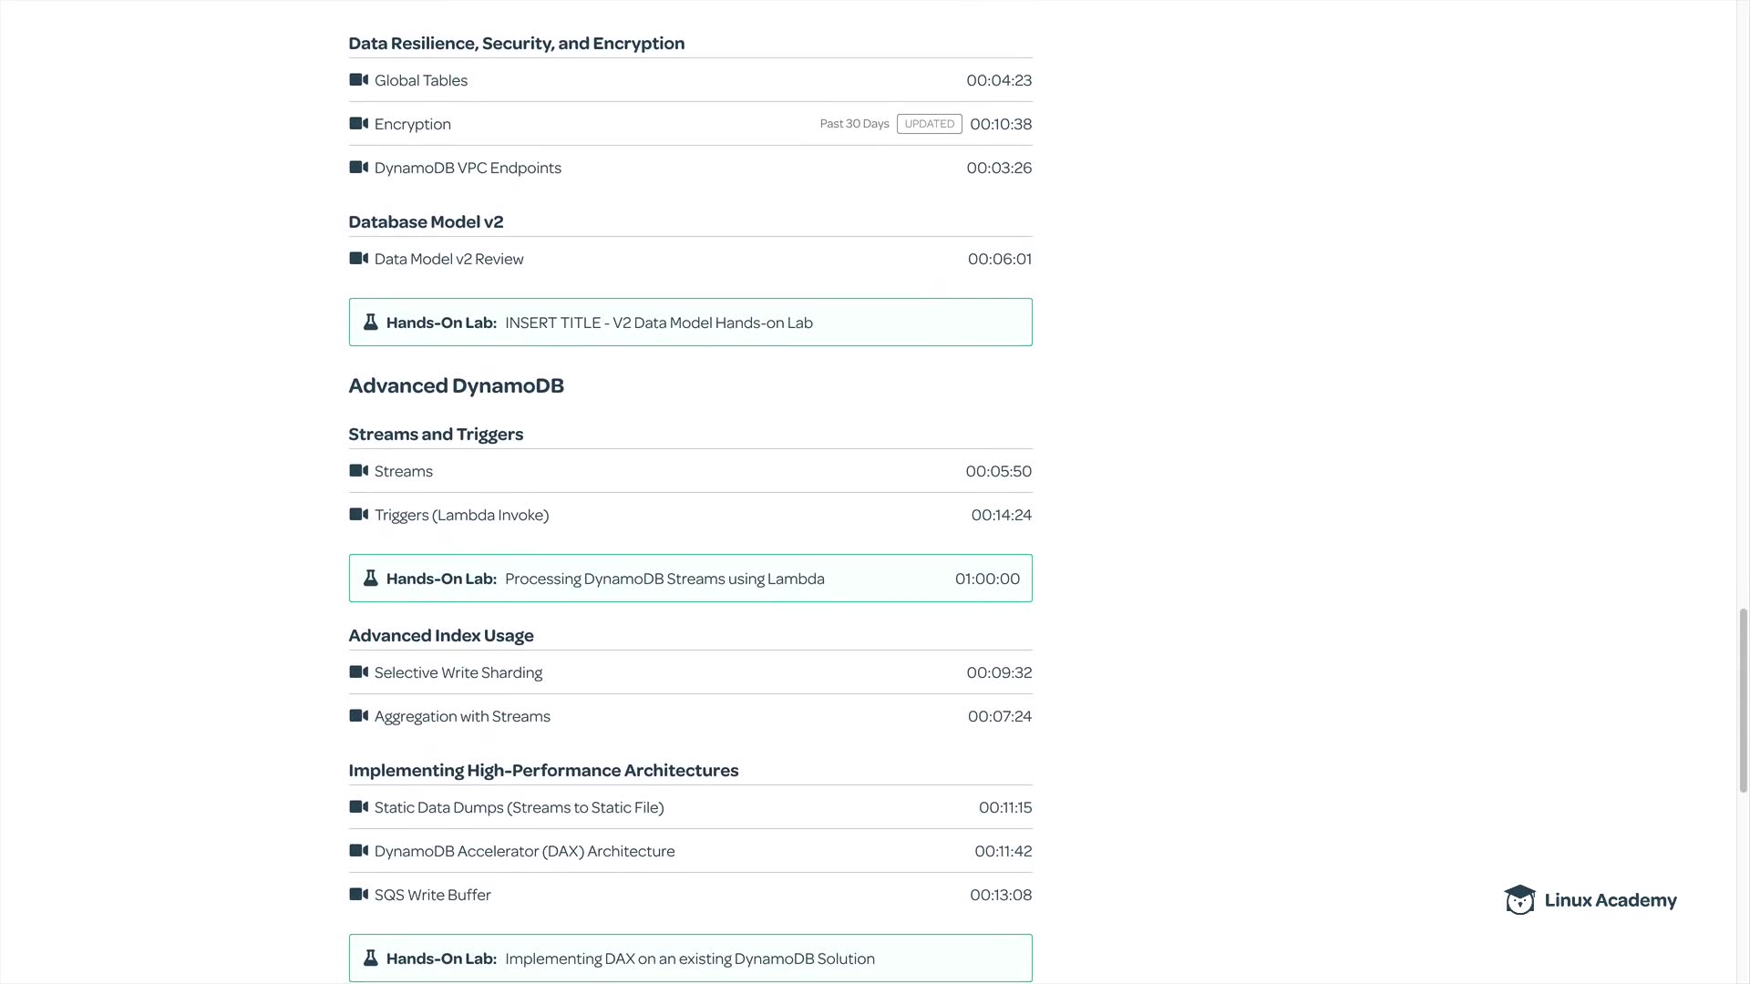This screenshot has height=984, width=1750.
Task: Open the Aggregation with Streams lesson
Action: (462, 716)
